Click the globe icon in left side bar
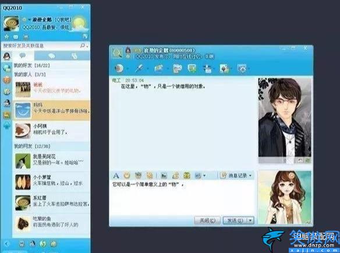 click(x=7, y=68)
